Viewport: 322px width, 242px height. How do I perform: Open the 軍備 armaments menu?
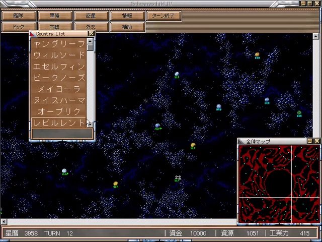pos(55,16)
